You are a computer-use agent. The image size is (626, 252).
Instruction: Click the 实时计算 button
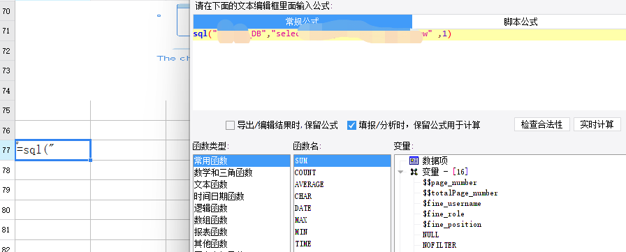point(597,124)
